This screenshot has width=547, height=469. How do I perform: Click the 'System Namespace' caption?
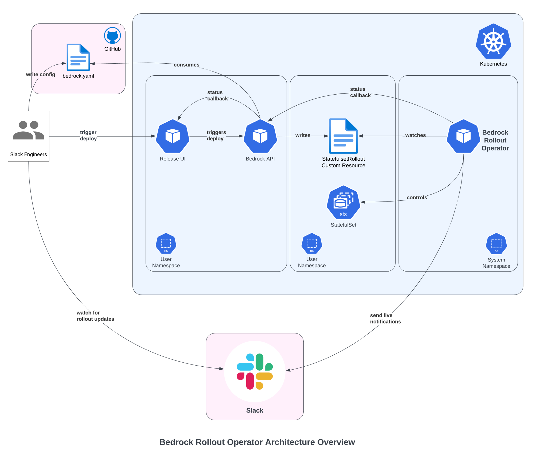(496, 263)
